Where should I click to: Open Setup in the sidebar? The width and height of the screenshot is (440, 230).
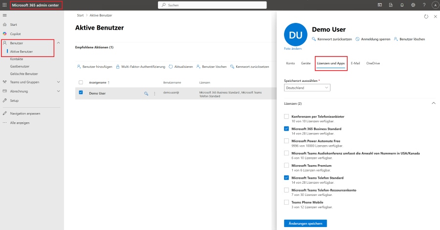[14, 100]
